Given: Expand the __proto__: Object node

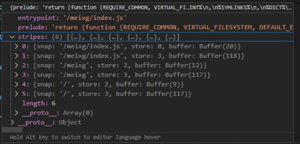Looking at the screenshot, I should (12, 122).
